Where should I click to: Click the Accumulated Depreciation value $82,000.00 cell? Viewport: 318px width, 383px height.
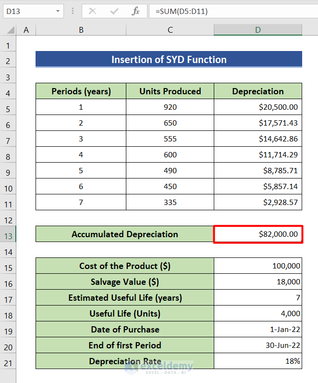coord(258,234)
